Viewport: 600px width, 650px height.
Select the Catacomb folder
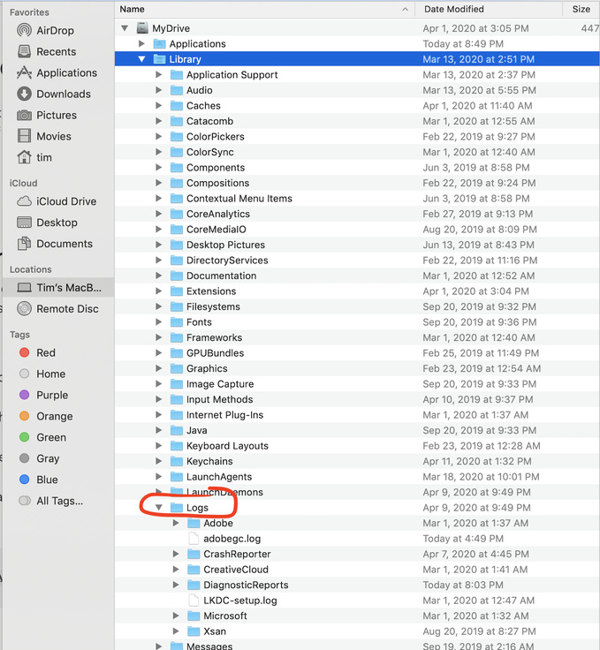tap(209, 121)
